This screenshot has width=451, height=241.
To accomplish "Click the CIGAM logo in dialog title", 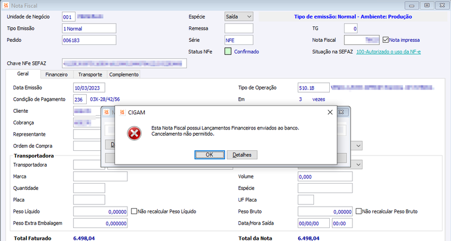I will click(122, 112).
